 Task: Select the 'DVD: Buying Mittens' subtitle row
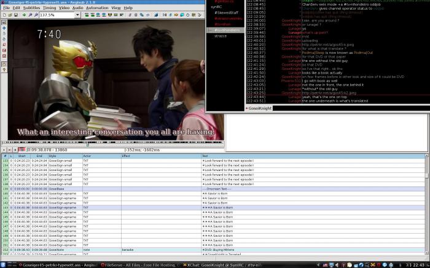point(213,250)
